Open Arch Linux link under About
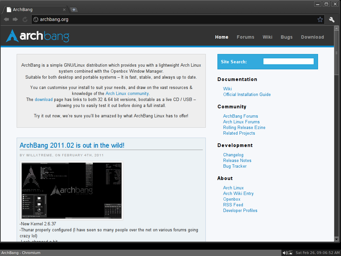341x256 pixels. tap(233, 188)
